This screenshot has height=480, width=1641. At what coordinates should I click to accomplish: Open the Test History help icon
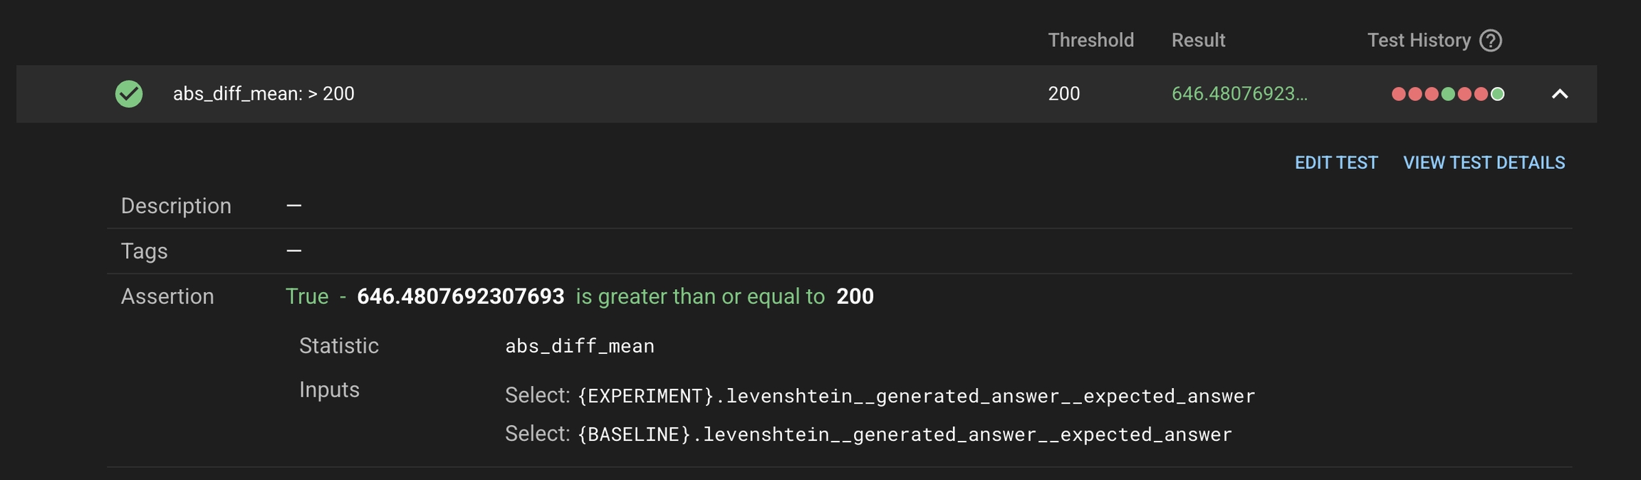coord(1491,41)
